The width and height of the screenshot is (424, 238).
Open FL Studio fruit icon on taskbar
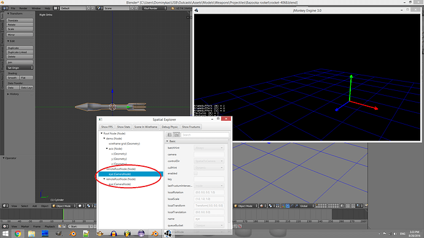coord(127,234)
